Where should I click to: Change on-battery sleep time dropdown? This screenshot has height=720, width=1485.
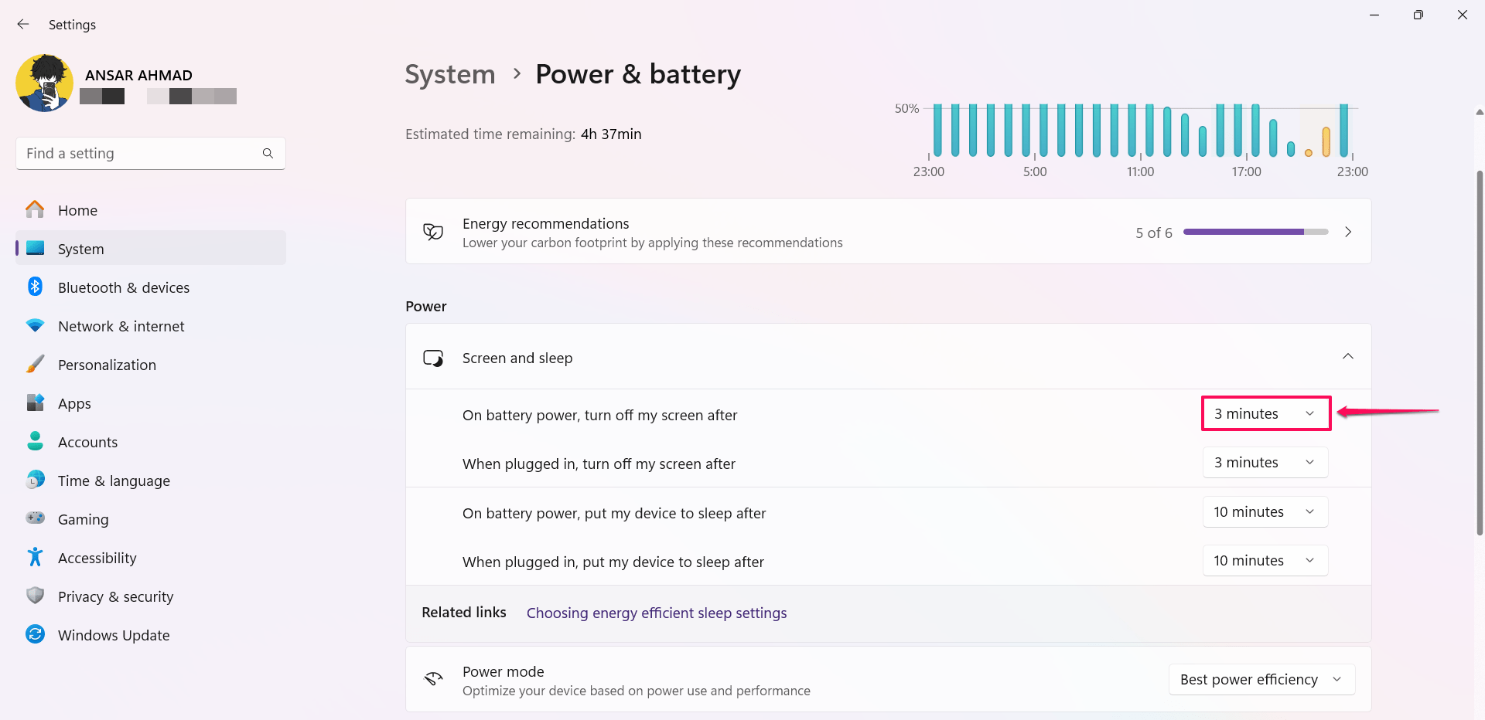(x=1265, y=512)
